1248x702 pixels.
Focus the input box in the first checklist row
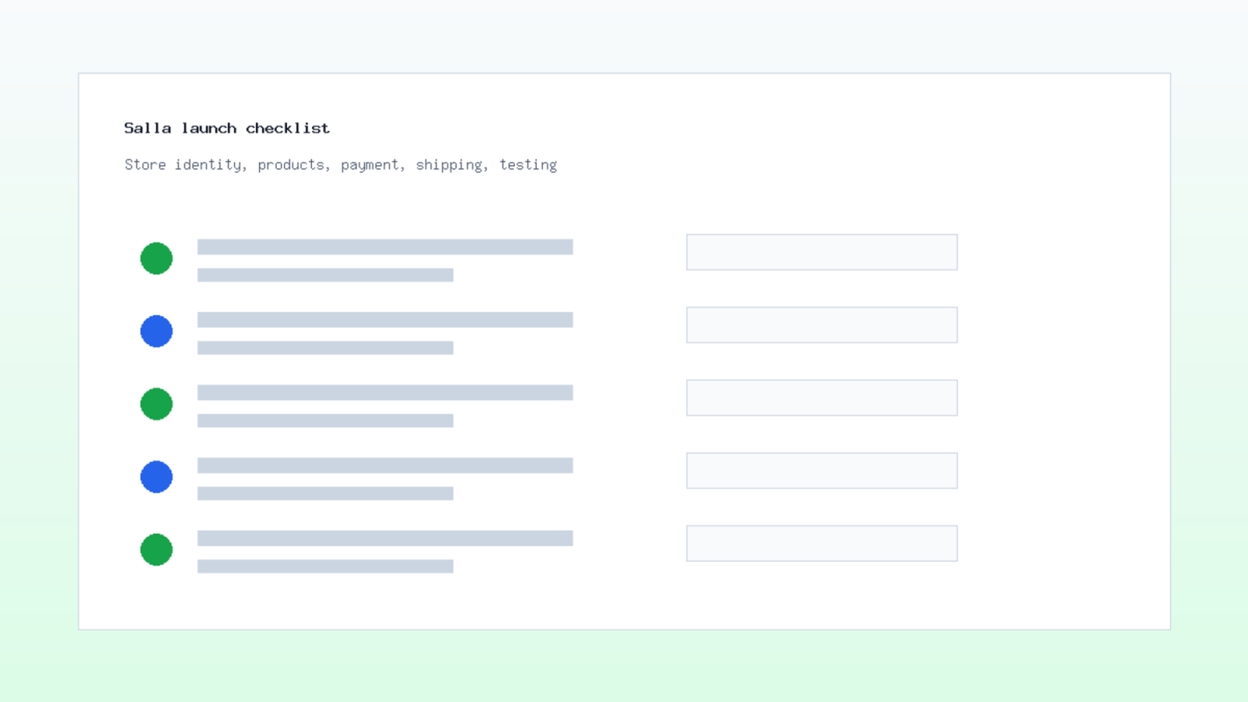pos(821,252)
